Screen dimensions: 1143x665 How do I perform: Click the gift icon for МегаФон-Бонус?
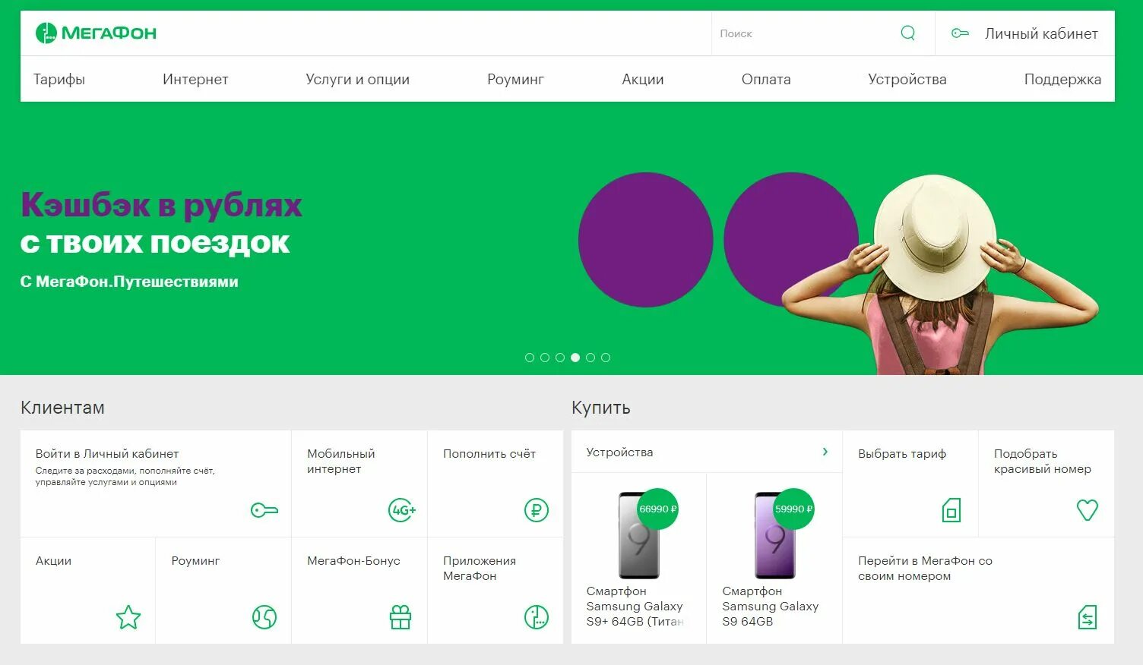coord(401,617)
